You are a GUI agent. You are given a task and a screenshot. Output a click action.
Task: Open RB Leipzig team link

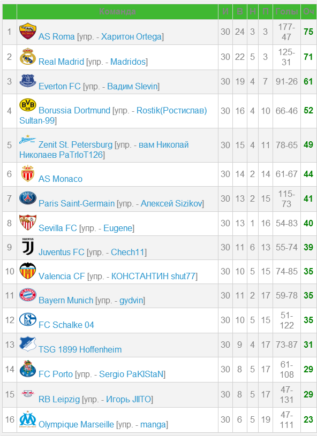pyautogui.click(x=59, y=400)
